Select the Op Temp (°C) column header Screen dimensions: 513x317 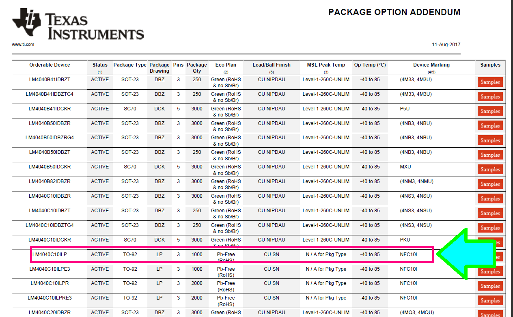click(370, 65)
